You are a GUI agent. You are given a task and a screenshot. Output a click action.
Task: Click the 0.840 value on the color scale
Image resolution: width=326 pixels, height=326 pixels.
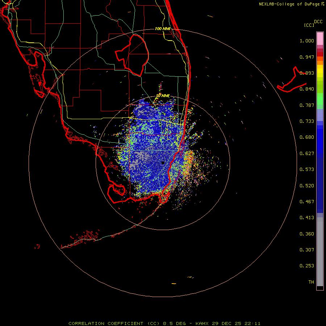point(307,89)
